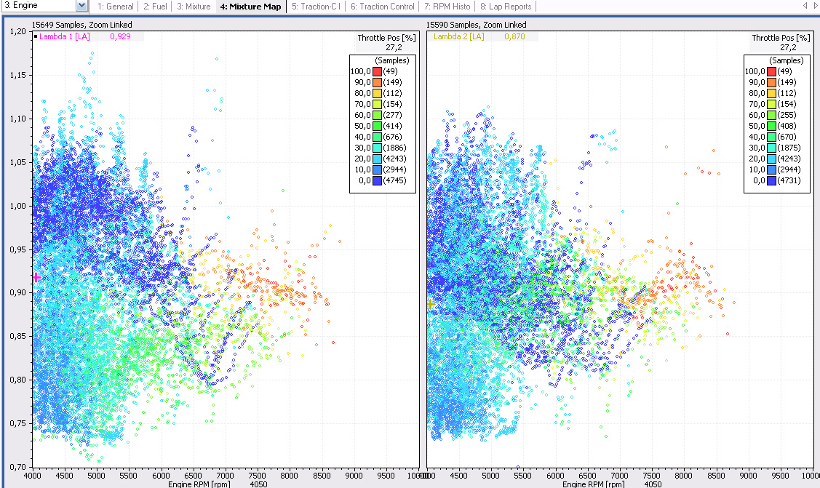Viewport: 820px width, 488px height.
Task: Click Throttle Pos [%] heading on left plot
Action: click(x=386, y=38)
